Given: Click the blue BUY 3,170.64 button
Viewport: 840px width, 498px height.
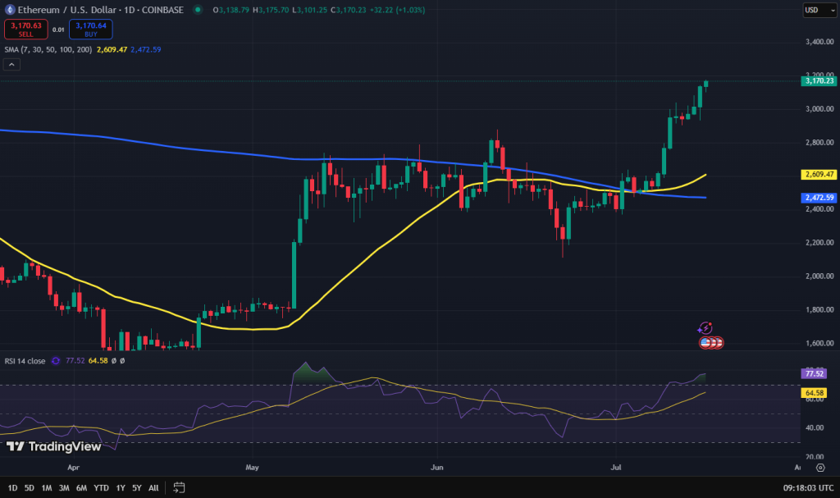Looking at the screenshot, I should (x=90, y=30).
